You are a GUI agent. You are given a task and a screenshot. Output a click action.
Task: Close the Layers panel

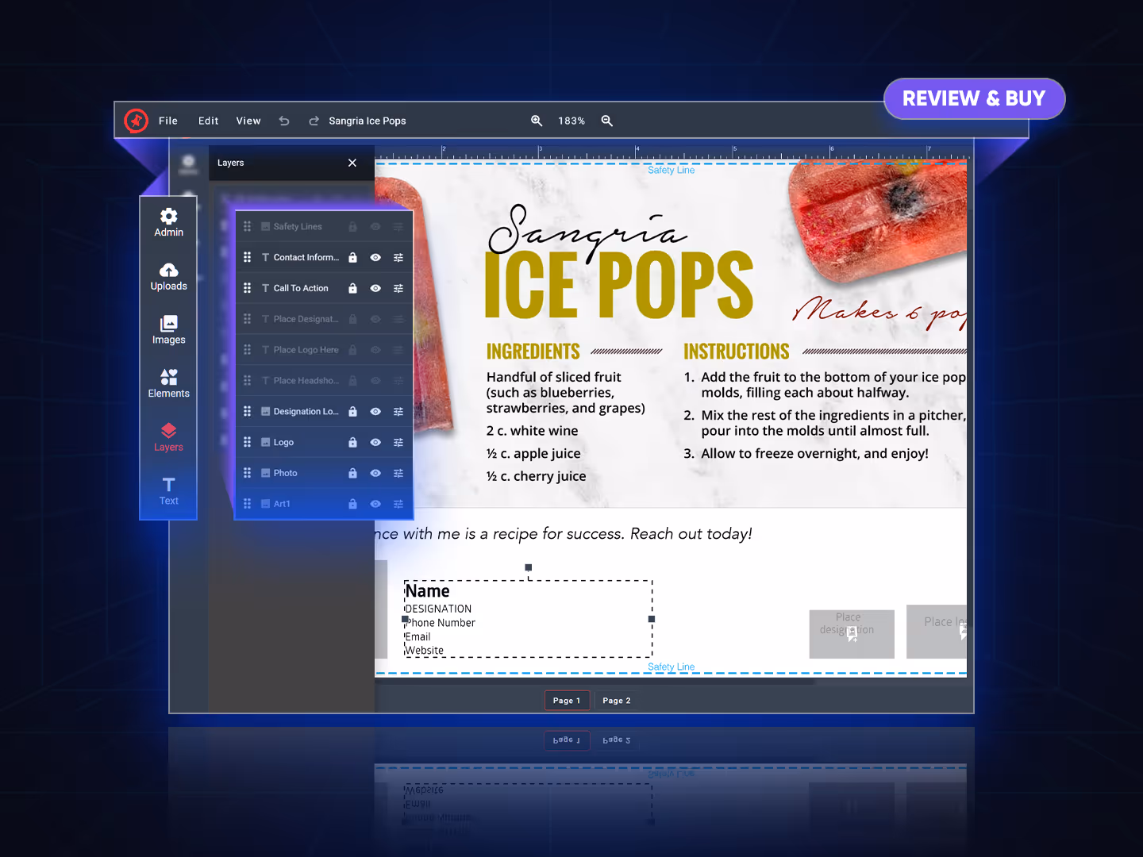click(352, 163)
